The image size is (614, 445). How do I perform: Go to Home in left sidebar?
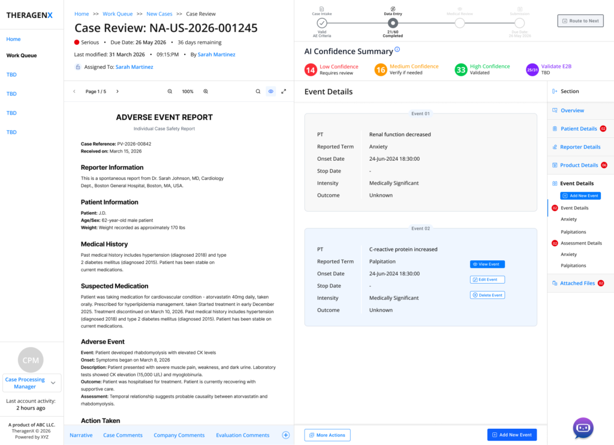[13, 39]
